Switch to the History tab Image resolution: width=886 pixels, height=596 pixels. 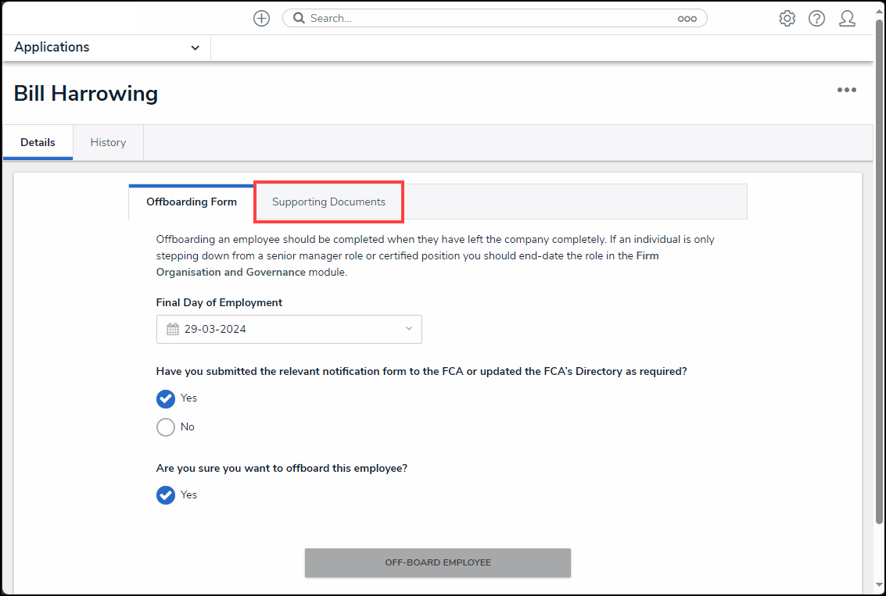(108, 142)
